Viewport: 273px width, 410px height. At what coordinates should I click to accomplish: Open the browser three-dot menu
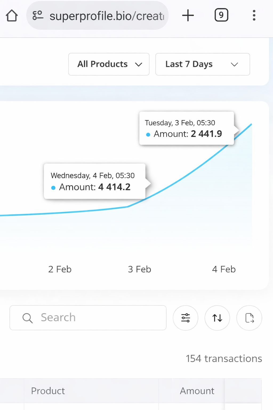[254, 15]
